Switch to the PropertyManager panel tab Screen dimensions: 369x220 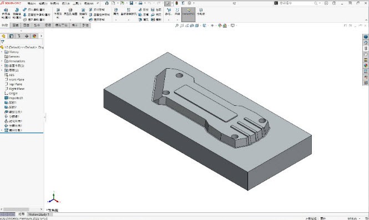[11, 36]
